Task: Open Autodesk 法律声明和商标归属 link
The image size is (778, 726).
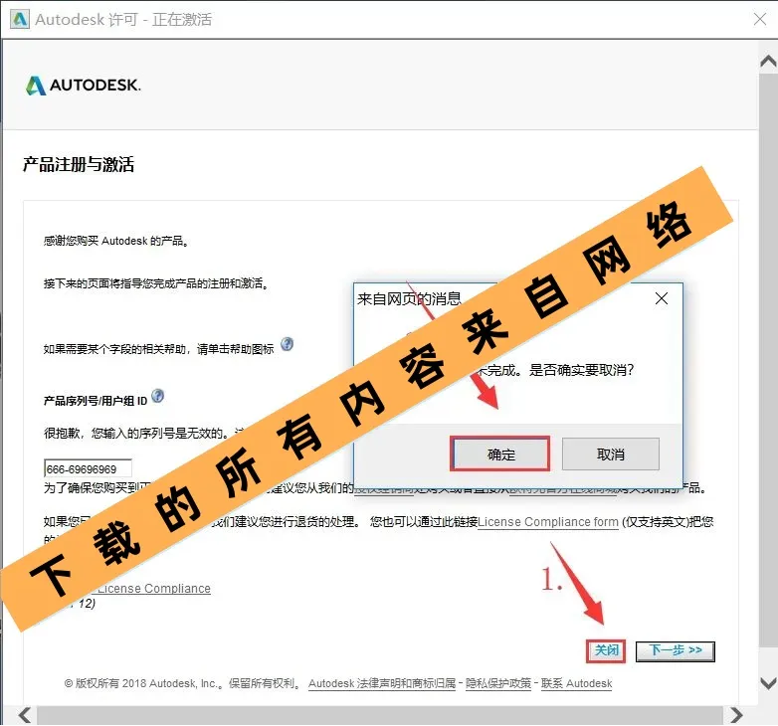Action: (x=382, y=683)
